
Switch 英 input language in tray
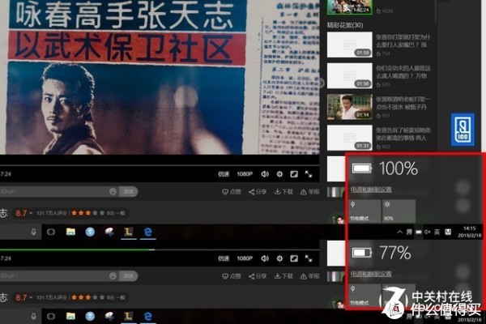(x=437, y=232)
